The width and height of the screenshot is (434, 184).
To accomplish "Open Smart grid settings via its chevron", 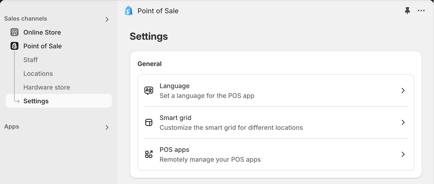I will point(403,122).
